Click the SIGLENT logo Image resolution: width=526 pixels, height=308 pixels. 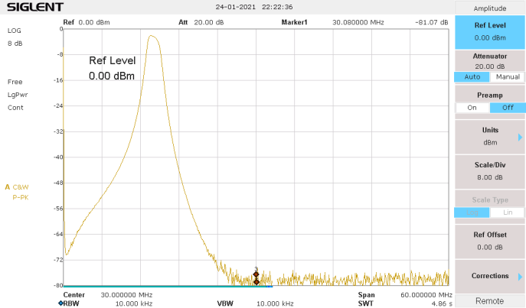point(32,7)
